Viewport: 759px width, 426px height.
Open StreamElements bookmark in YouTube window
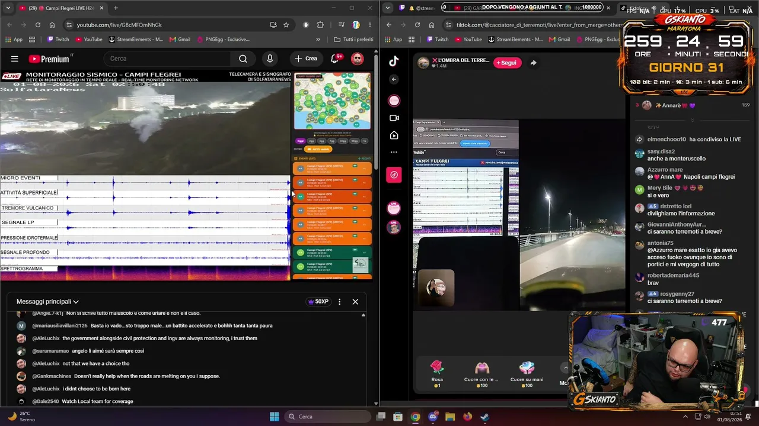(136, 40)
